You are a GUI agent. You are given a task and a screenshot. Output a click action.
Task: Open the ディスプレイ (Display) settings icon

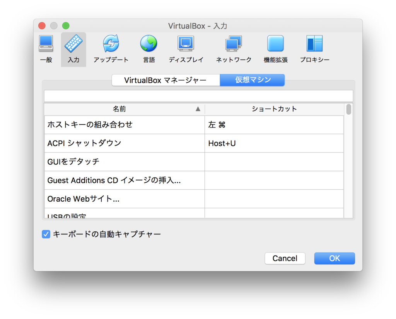pos(186,49)
